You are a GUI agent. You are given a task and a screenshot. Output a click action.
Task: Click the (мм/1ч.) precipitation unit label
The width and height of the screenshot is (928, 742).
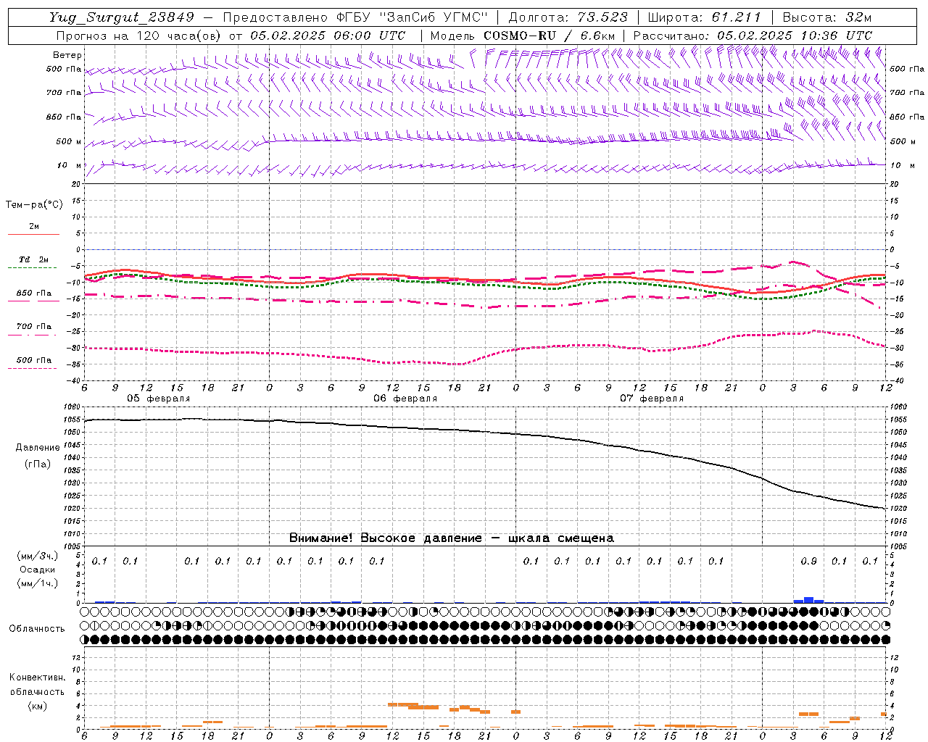(37, 583)
